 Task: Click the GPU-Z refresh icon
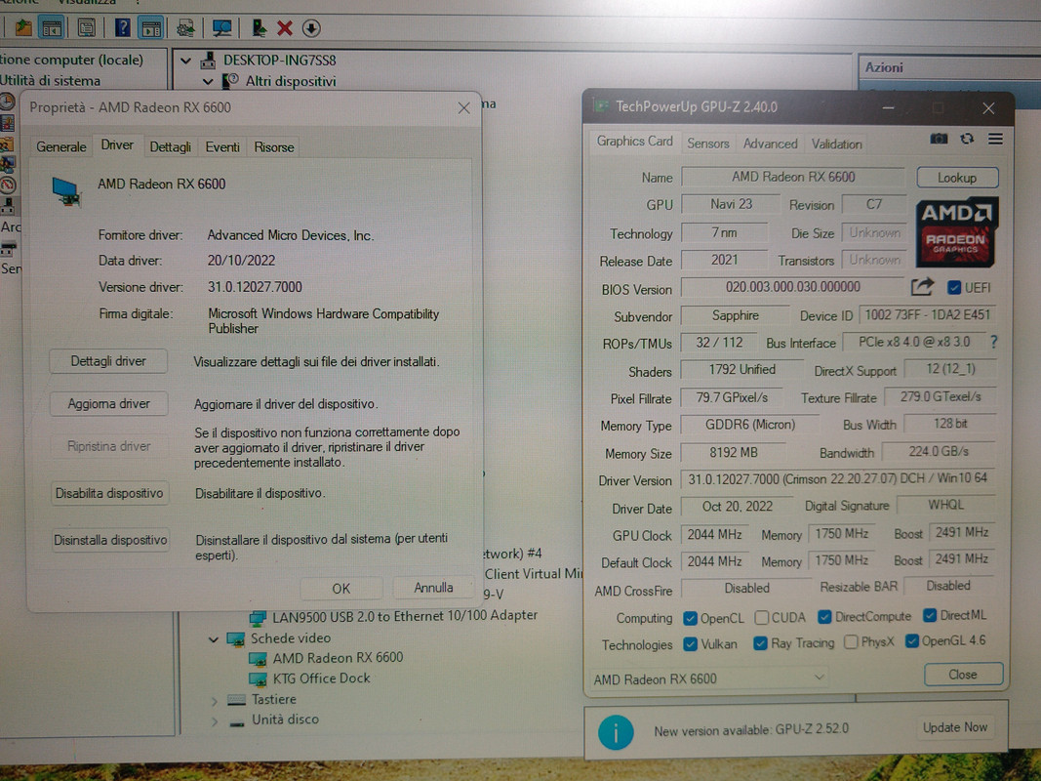coord(967,138)
